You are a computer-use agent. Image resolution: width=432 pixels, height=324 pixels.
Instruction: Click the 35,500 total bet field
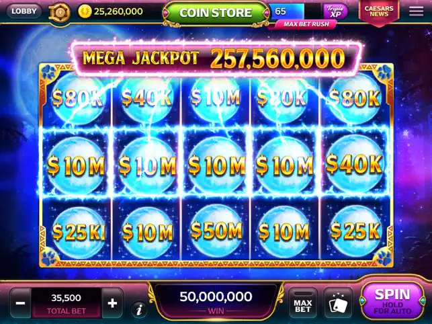pos(66,303)
